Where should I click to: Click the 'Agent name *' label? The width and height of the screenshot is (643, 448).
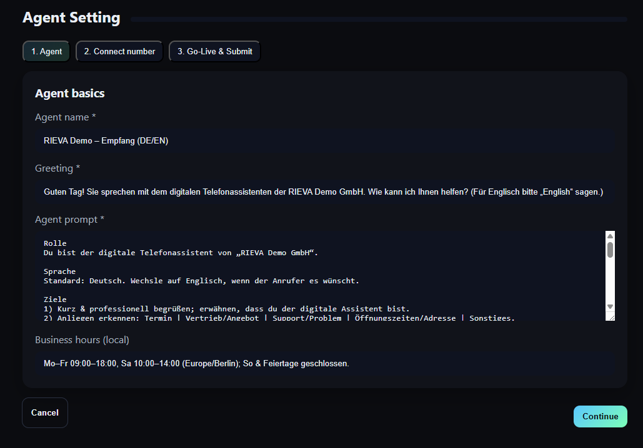click(x=66, y=117)
